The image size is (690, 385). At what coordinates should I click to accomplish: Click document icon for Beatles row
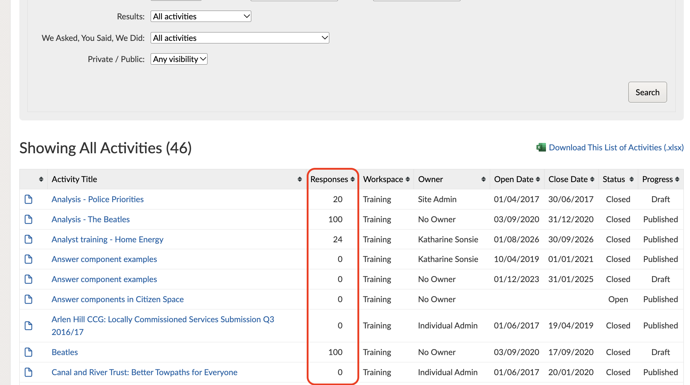[x=28, y=352]
